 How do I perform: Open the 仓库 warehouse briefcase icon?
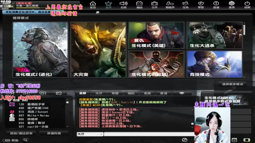155,5
